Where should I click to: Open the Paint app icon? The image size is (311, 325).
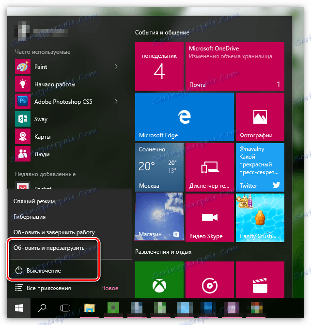(x=23, y=67)
